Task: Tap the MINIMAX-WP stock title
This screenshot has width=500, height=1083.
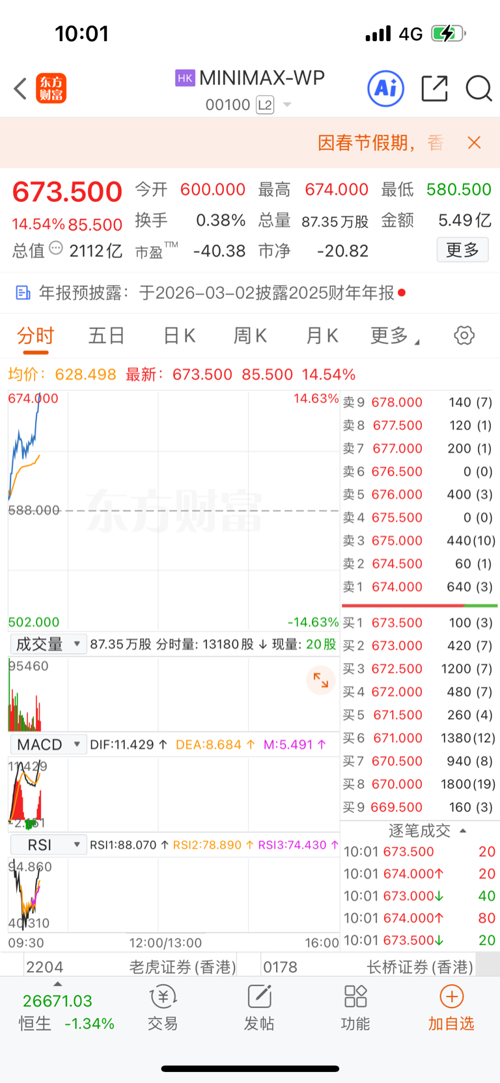Action: (262, 78)
